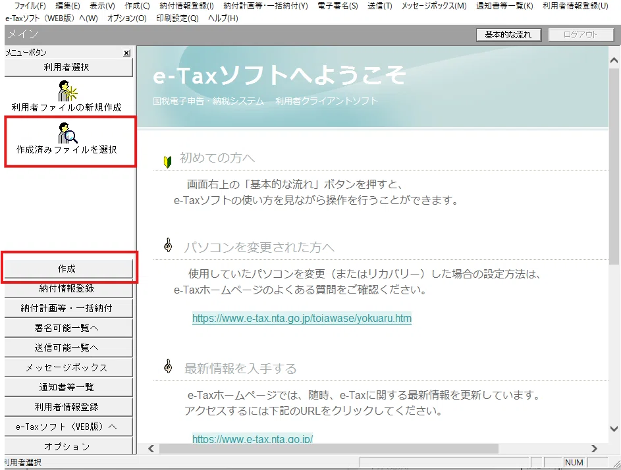Click the pointing-hand icon beside パソコンを変更された方へ

168,246
